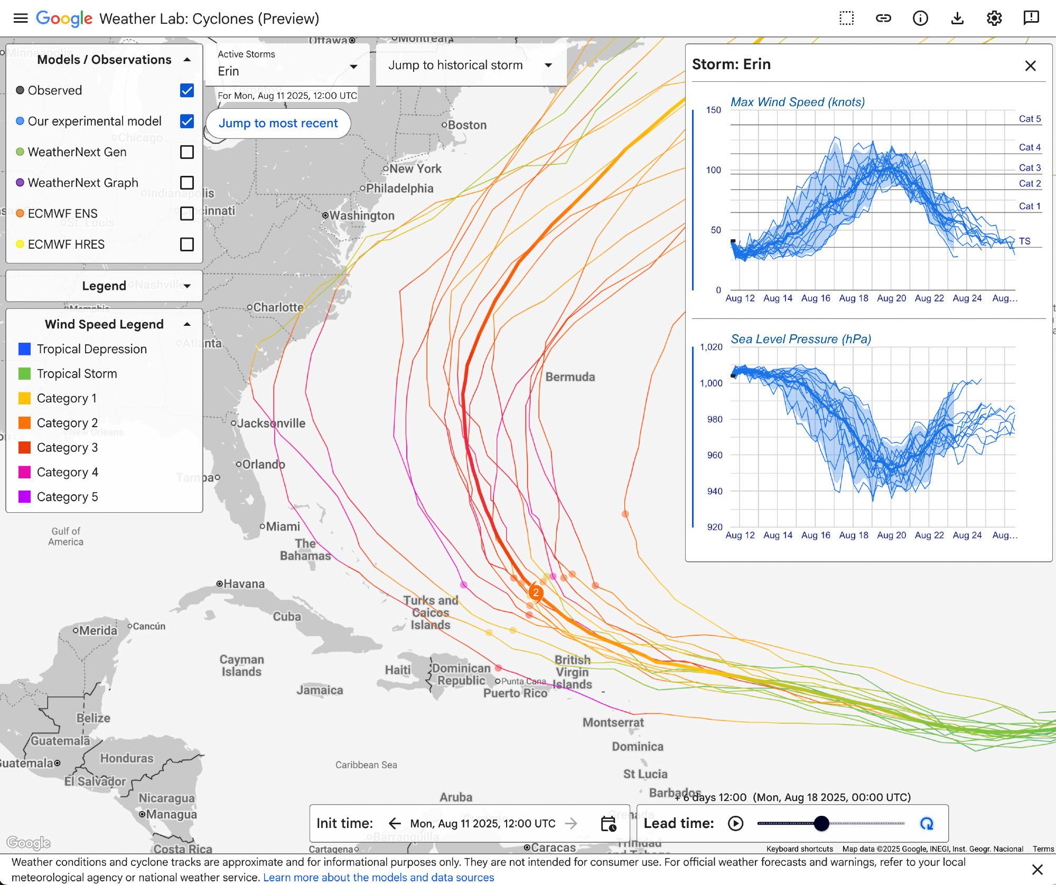Open Jump to historical storm dropdown

click(x=471, y=65)
